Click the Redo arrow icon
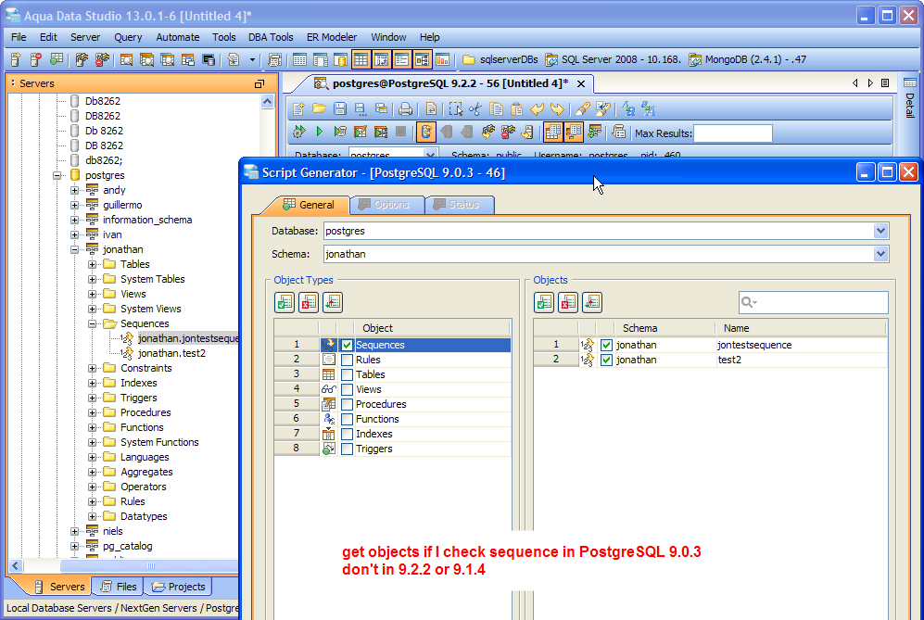Image resolution: width=924 pixels, height=620 pixels. (x=557, y=108)
